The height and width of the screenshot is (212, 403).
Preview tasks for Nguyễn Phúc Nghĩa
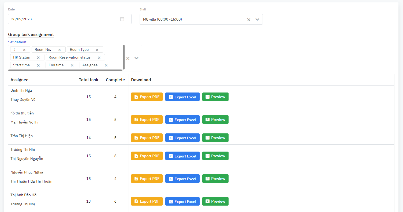[215, 179]
